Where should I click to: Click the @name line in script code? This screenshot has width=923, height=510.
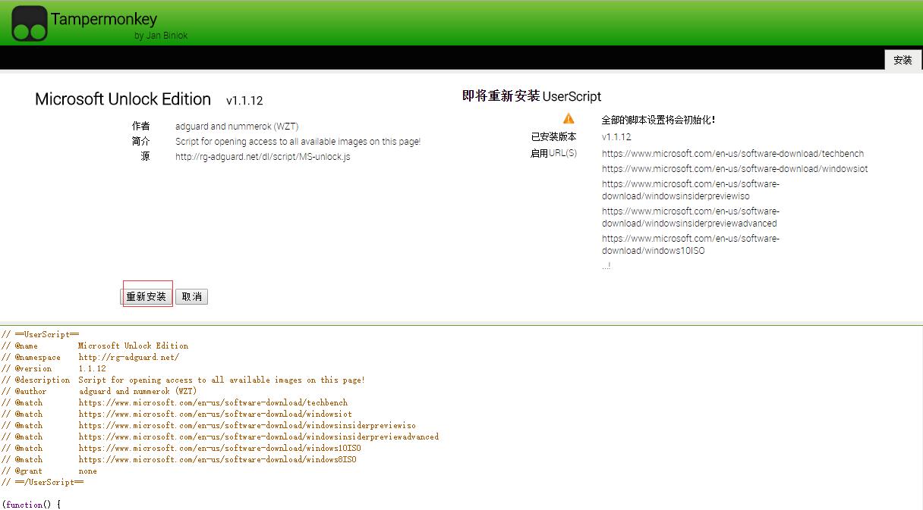point(95,346)
